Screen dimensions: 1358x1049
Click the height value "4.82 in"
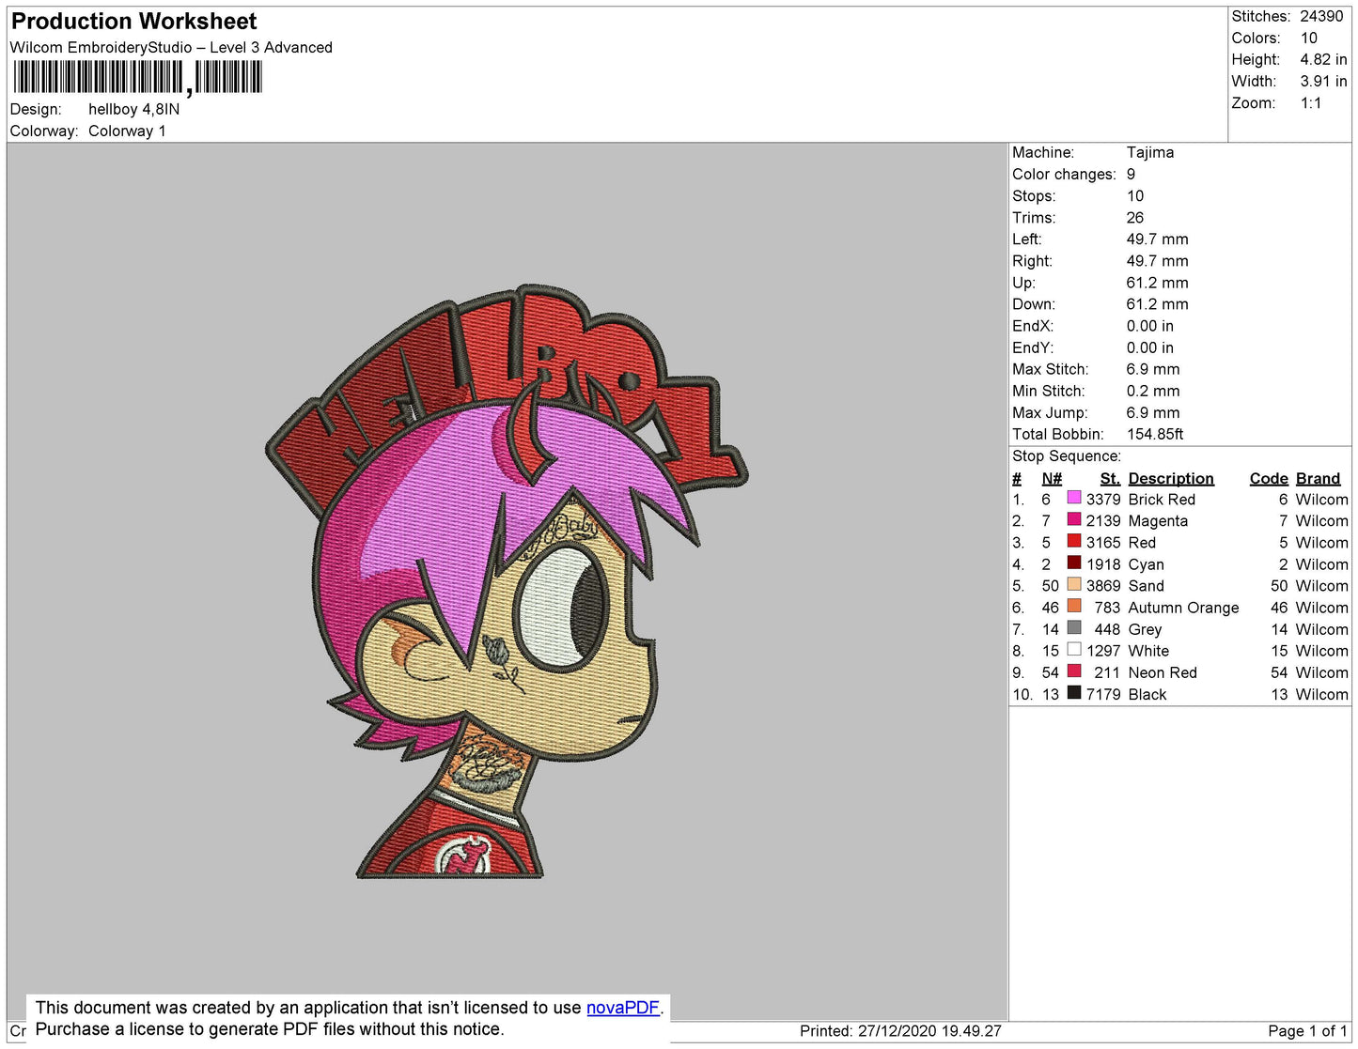point(1323,59)
